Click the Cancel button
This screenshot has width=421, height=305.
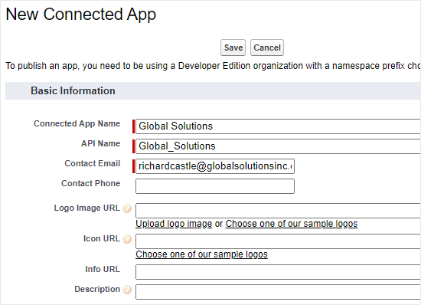click(267, 48)
